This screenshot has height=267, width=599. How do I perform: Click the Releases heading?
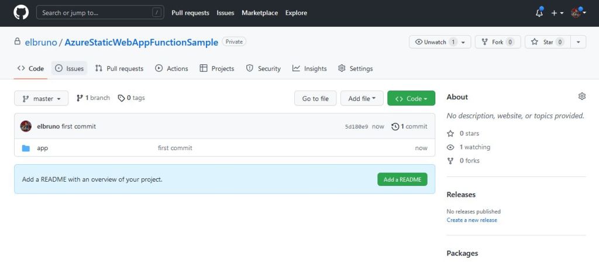[461, 195]
